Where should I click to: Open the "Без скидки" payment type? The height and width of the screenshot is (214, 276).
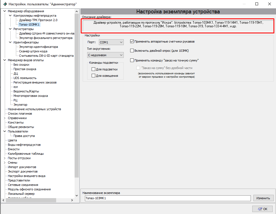point(21,65)
